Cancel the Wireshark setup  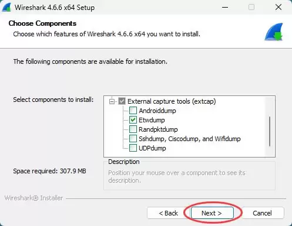click(x=262, y=213)
